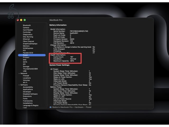
Task: Open Extensions under Software
Action: click(x=27, y=96)
